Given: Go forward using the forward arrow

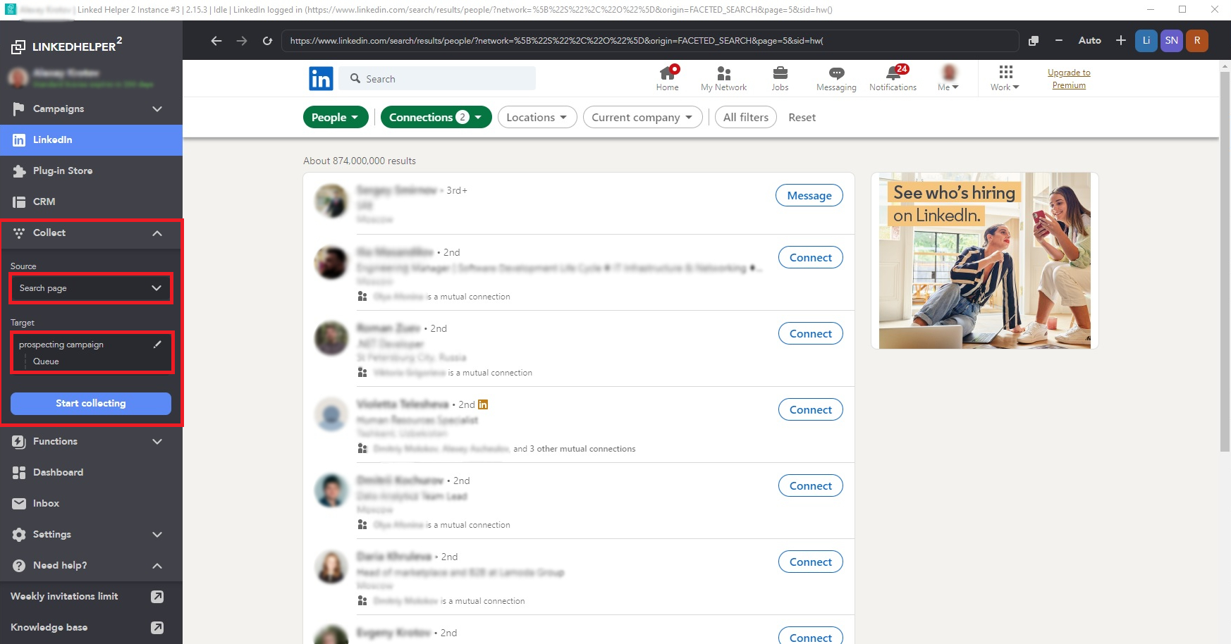Looking at the screenshot, I should (x=242, y=41).
